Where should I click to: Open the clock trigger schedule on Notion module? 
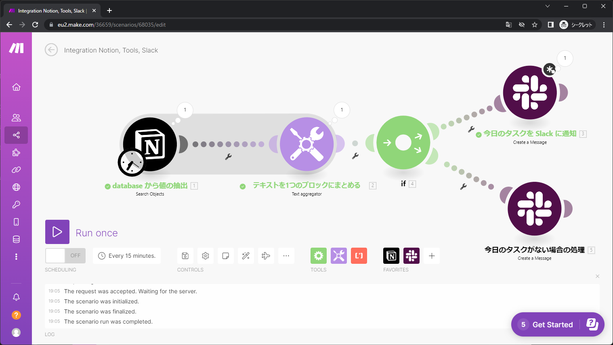(131, 163)
